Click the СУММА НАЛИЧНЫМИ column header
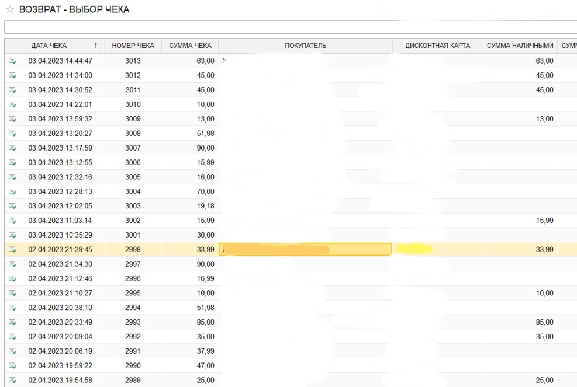The image size is (577, 387). [520, 46]
